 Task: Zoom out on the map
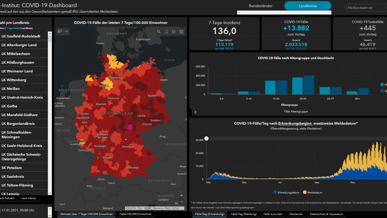(x=182, y=202)
